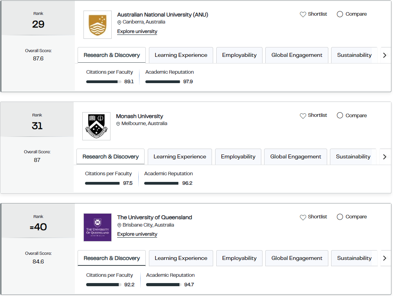Click the Shortlist label for ANU
The width and height of the screenshot is (393, 296).
[x=317, y=14]
